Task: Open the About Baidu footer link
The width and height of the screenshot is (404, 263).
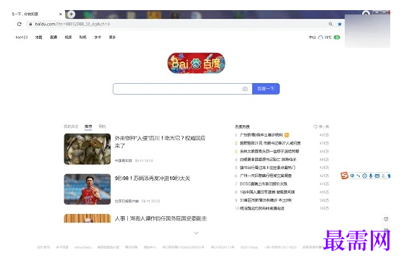Action: 82,247
